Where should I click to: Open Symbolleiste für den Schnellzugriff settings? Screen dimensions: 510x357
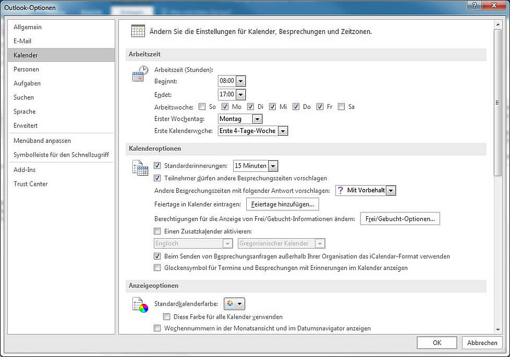[61, 154]
